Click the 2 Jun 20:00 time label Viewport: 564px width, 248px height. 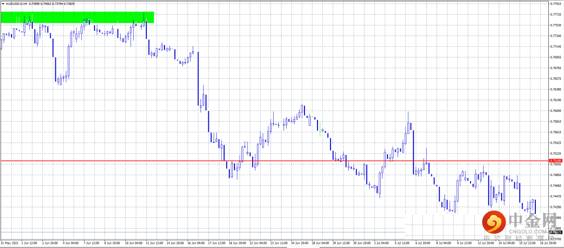pos(50,243)
